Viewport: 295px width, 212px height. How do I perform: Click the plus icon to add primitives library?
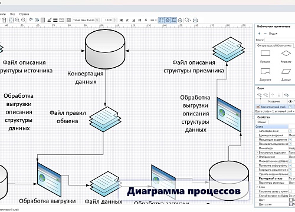(x=259, y=34)
